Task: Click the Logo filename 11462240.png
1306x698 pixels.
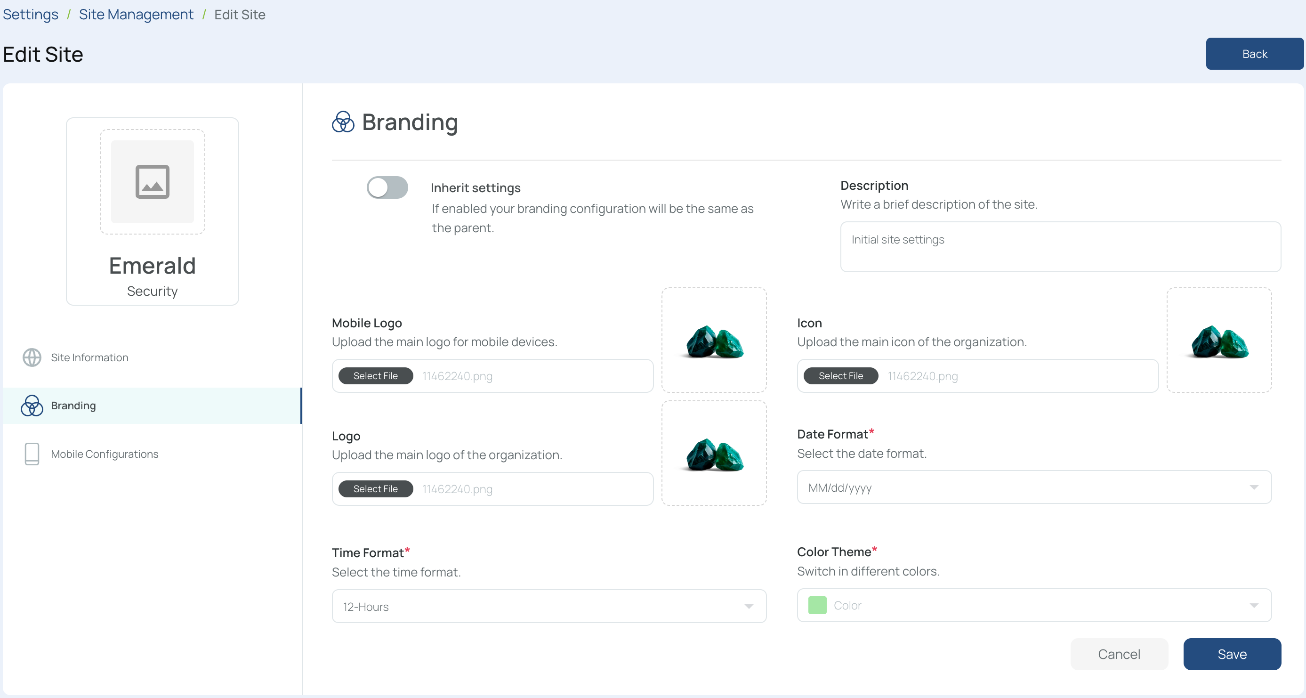Action: coord(457,489)
